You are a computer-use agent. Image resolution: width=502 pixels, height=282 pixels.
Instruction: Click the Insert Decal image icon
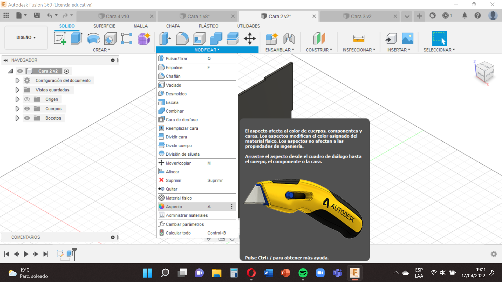click(x=408, y=39)
